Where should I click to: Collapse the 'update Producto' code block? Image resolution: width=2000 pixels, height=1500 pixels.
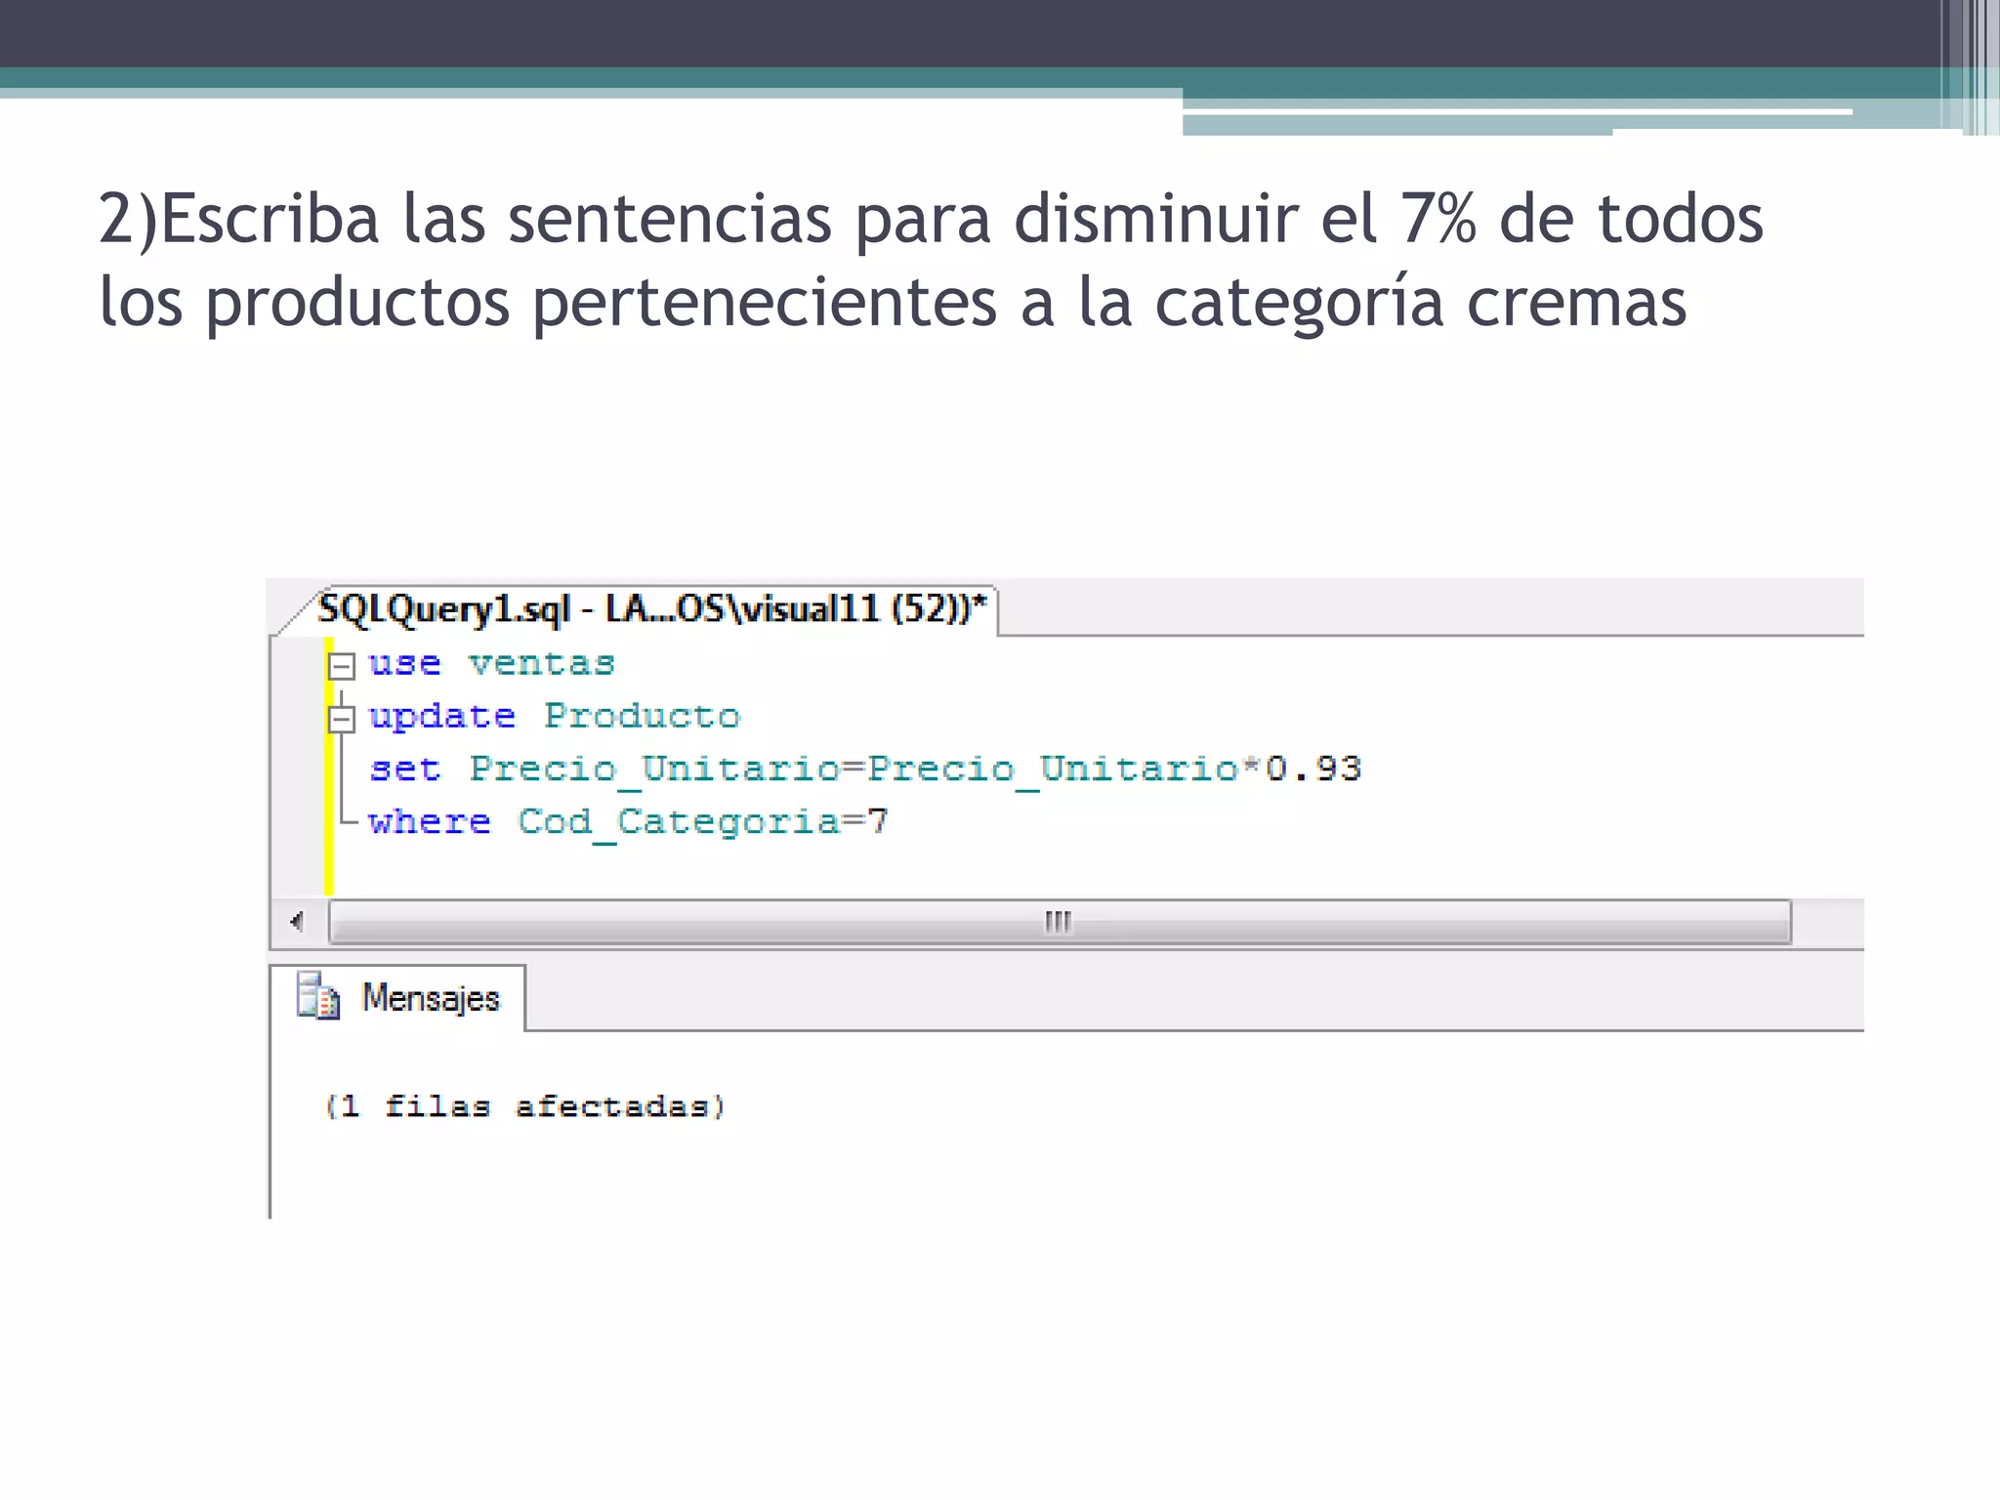pos(341,720)
